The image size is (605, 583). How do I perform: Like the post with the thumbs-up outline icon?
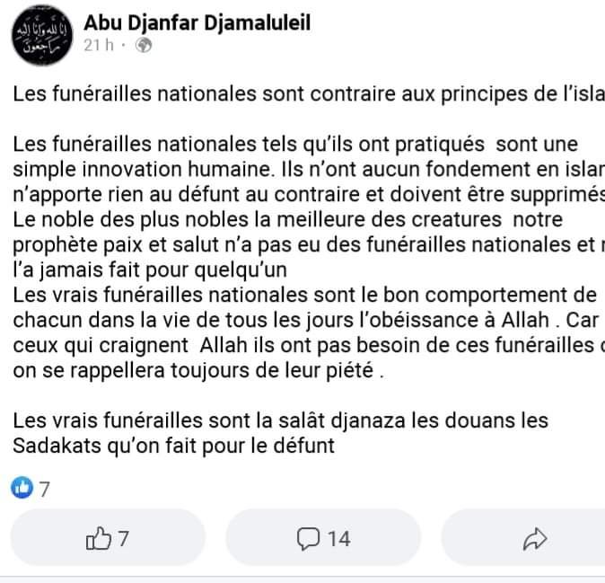(96, 538)
